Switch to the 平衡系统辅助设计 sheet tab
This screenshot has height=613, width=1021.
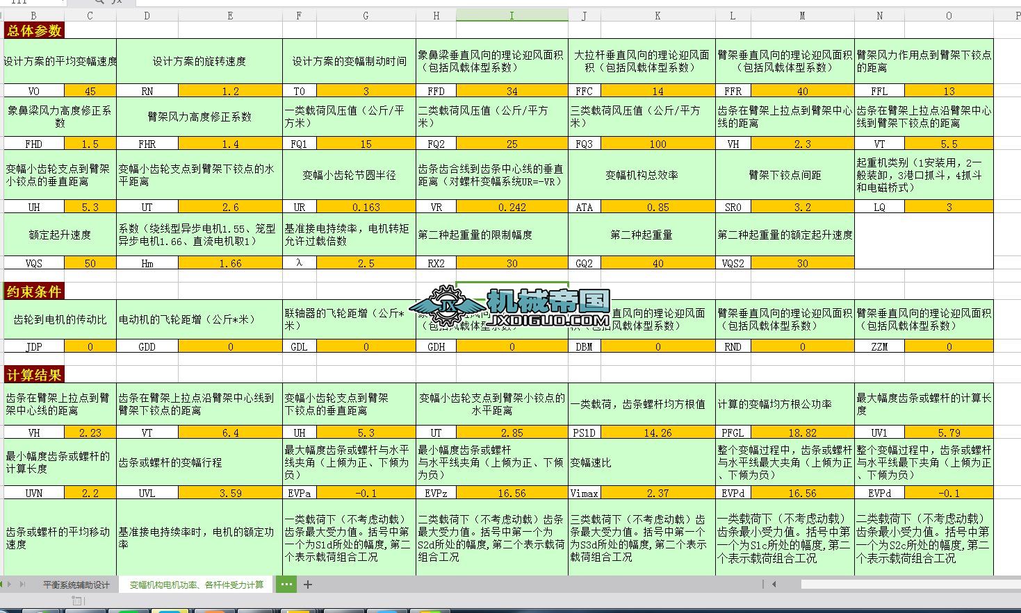point(76,585)
